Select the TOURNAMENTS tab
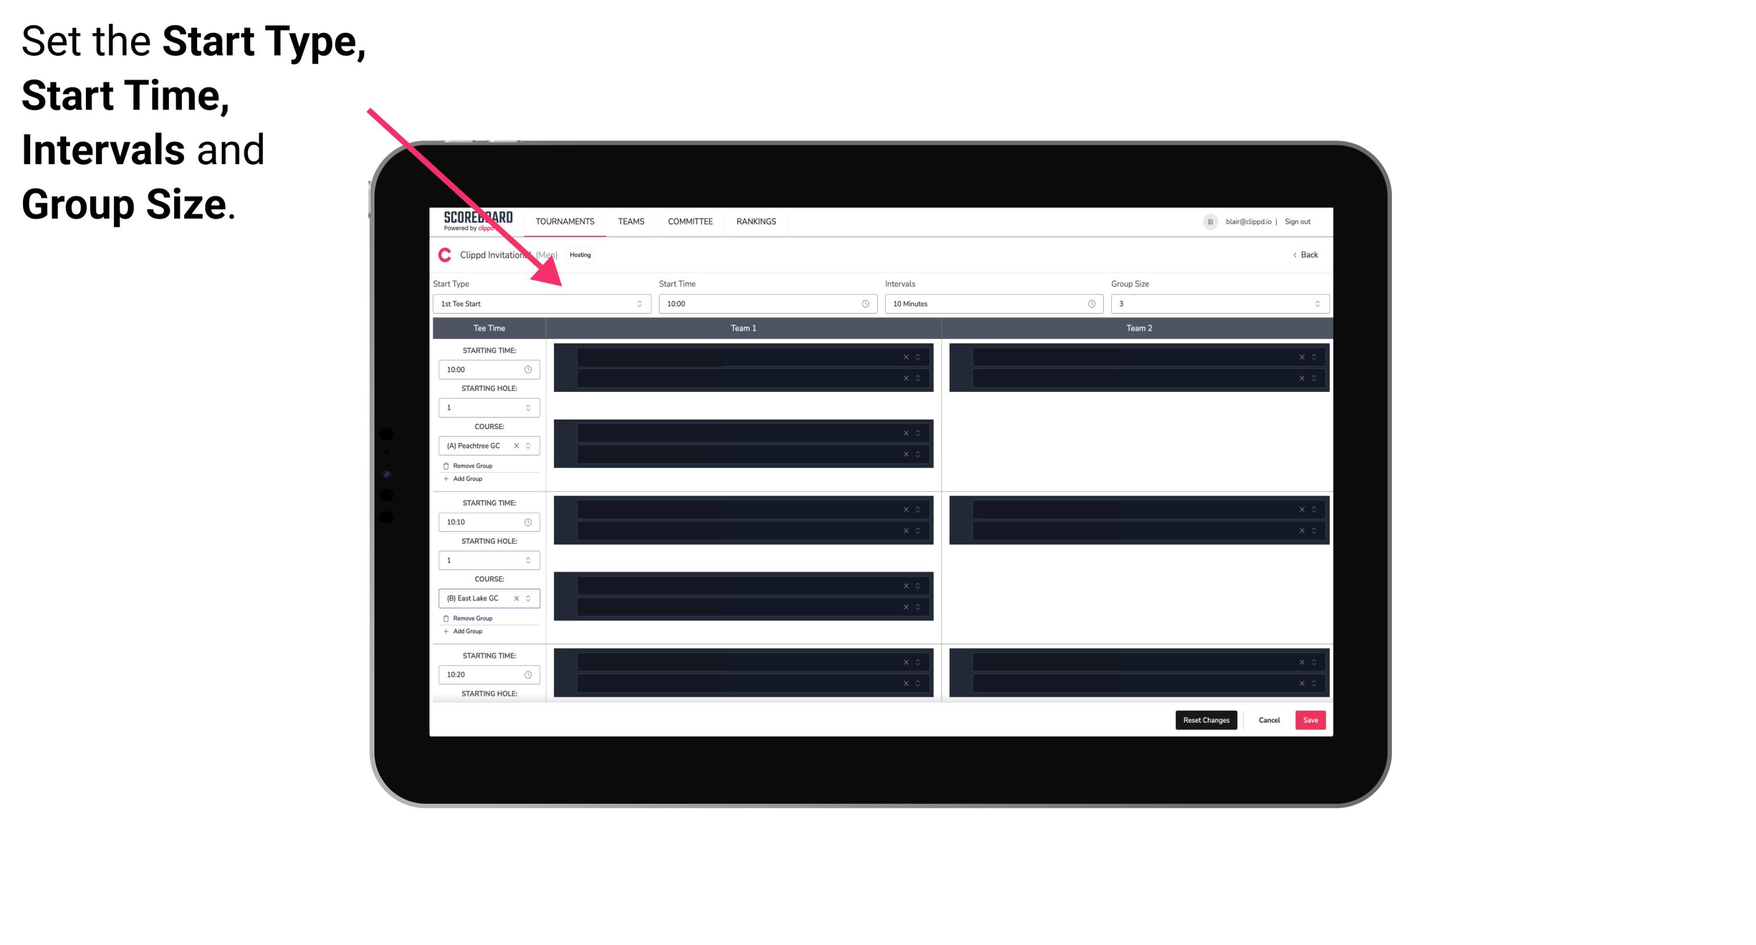The image size is (1756, 945). [x=565, y=221]
